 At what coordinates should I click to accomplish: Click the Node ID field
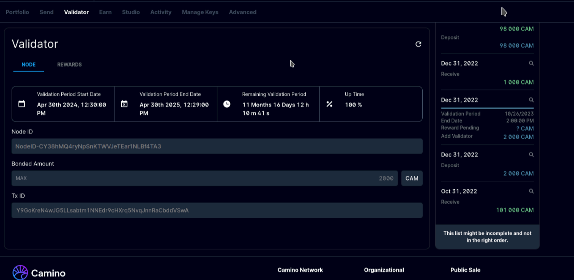pyautogui.click(x=217, y=146)
